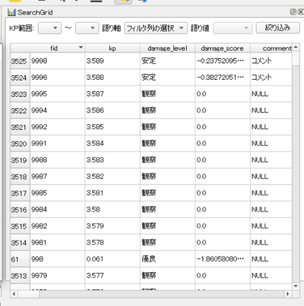Image resolution: width=304 pixels, height=306 pixels.
Task: Open the KP範囲 start value dropdown
Action: [50, 29]
